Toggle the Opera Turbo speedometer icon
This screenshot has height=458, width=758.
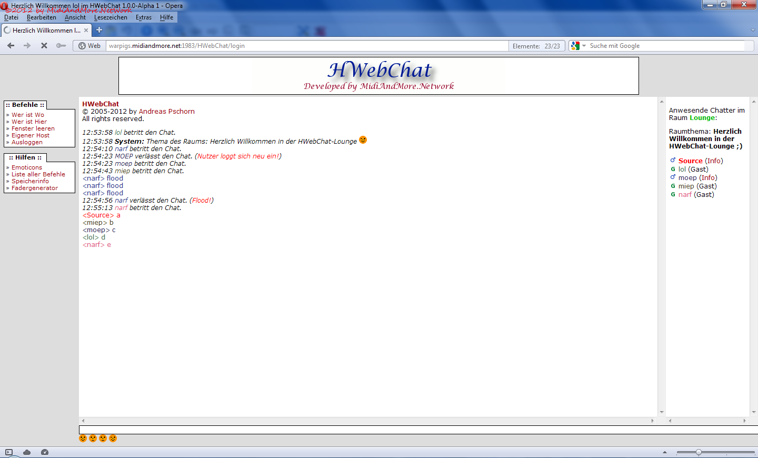pos(45,452)
